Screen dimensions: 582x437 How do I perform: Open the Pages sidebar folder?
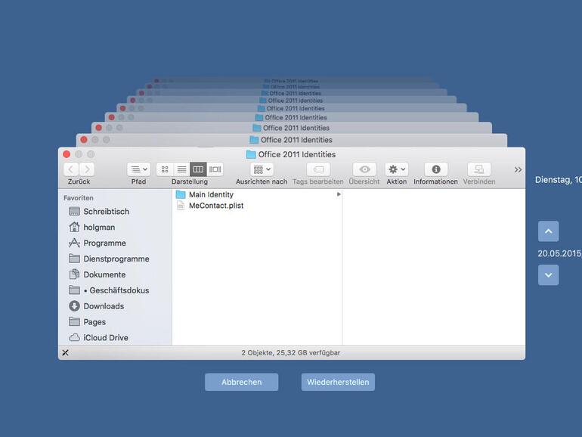click(88, 322)
